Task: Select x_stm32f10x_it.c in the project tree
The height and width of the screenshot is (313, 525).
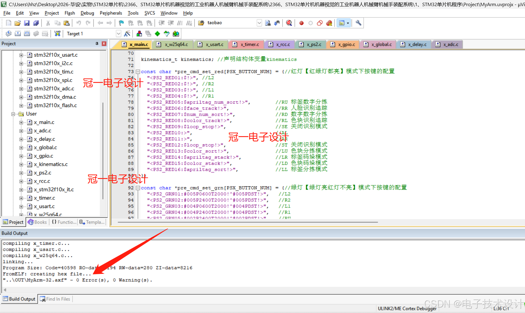Action: 54,190
